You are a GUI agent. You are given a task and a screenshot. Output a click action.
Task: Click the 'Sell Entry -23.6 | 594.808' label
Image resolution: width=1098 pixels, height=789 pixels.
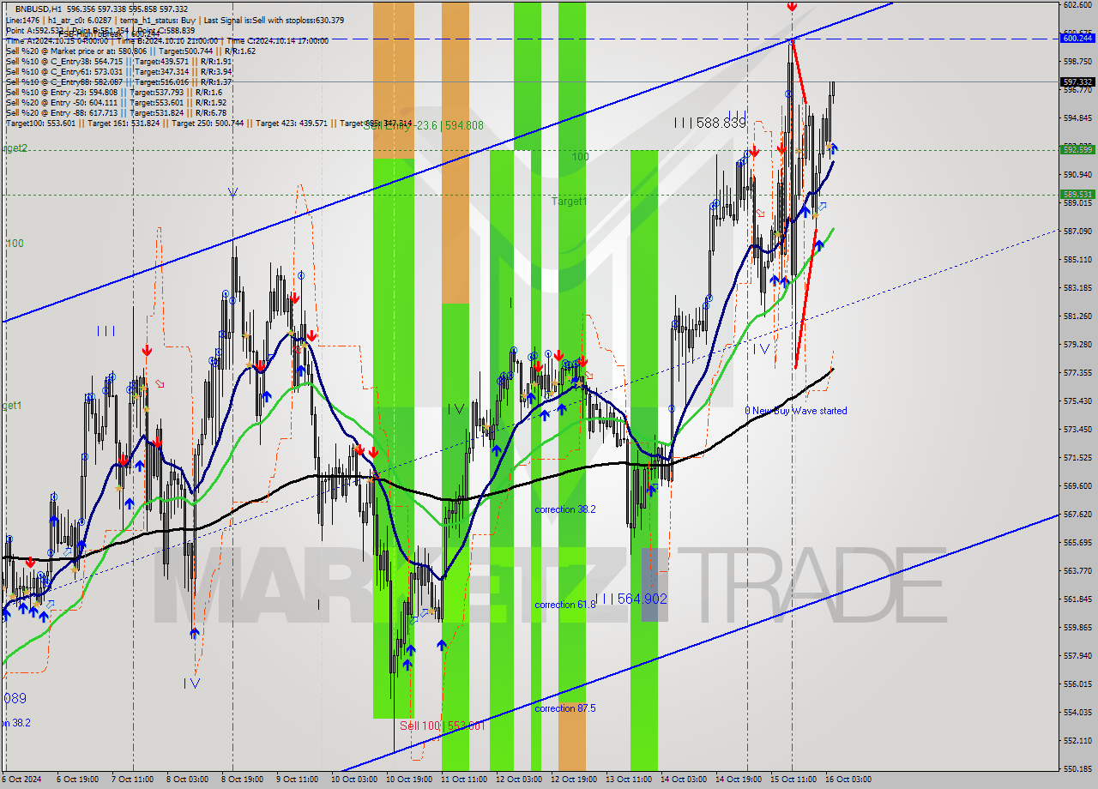[423, 125]
